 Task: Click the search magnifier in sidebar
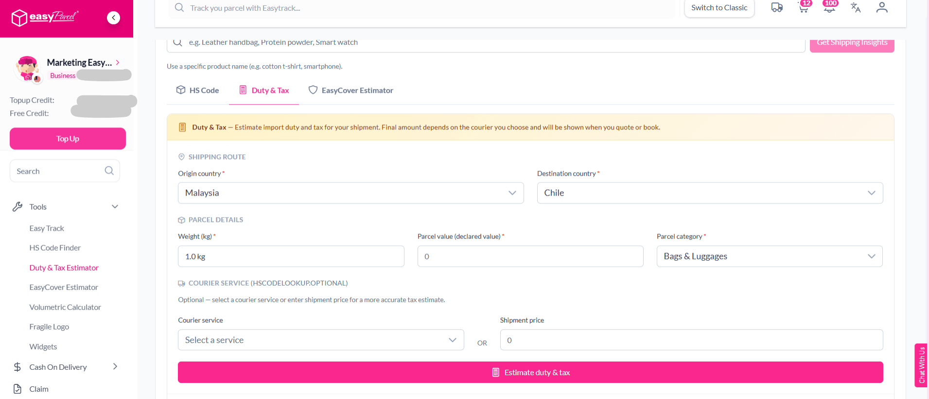tap(109, 171)
